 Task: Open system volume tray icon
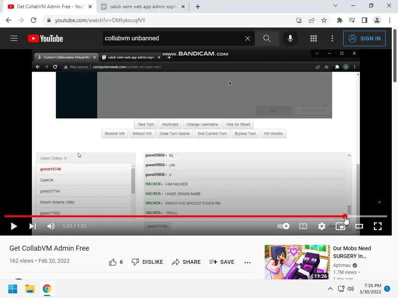(x=351, y=289)
